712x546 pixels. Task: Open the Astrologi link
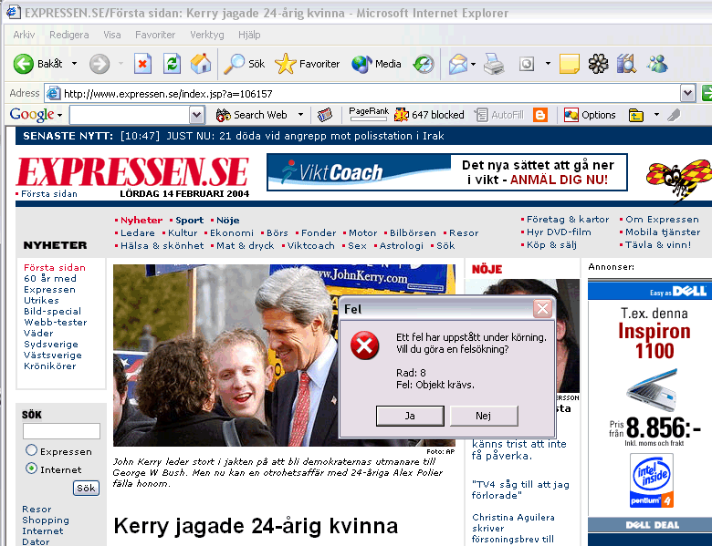click(x=401, y=245)
